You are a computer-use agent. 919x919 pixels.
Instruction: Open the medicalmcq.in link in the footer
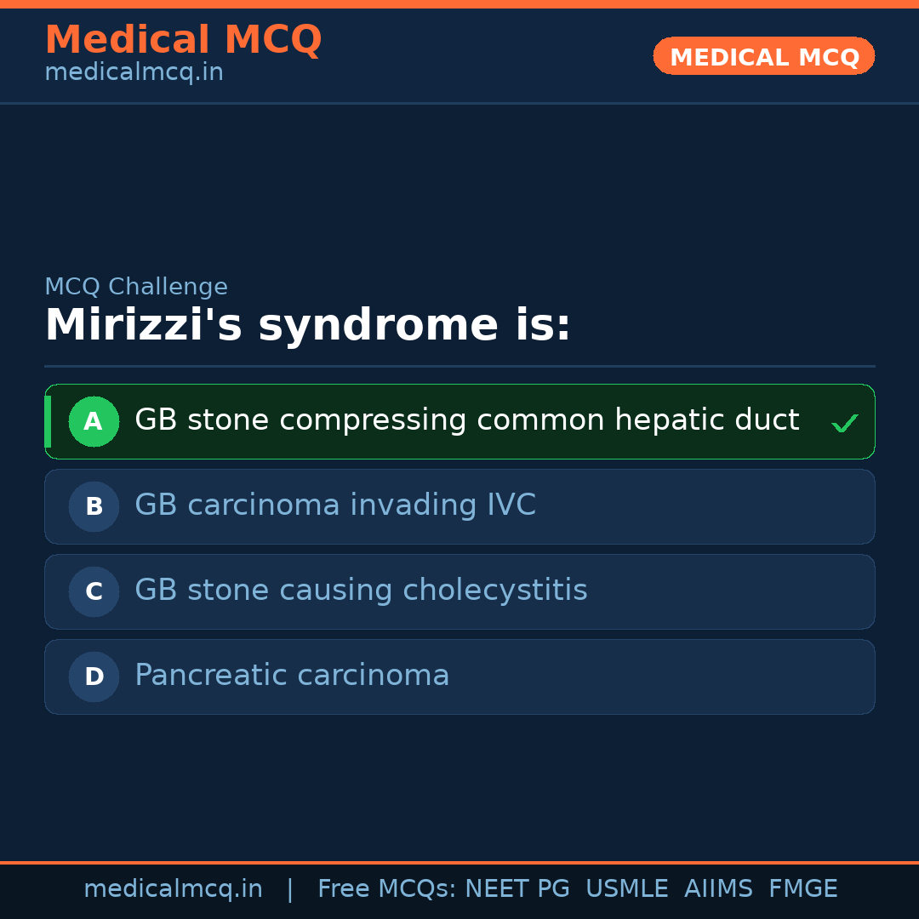coord(173,889)
